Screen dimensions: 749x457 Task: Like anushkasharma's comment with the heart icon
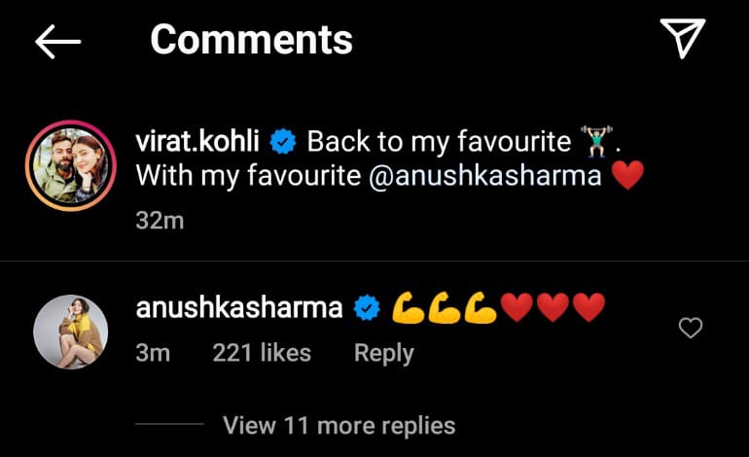690,329
